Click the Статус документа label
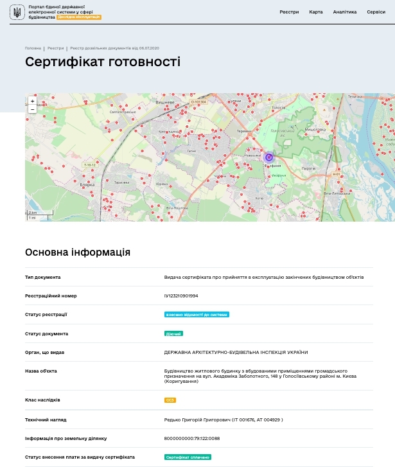 pos(46,333)
